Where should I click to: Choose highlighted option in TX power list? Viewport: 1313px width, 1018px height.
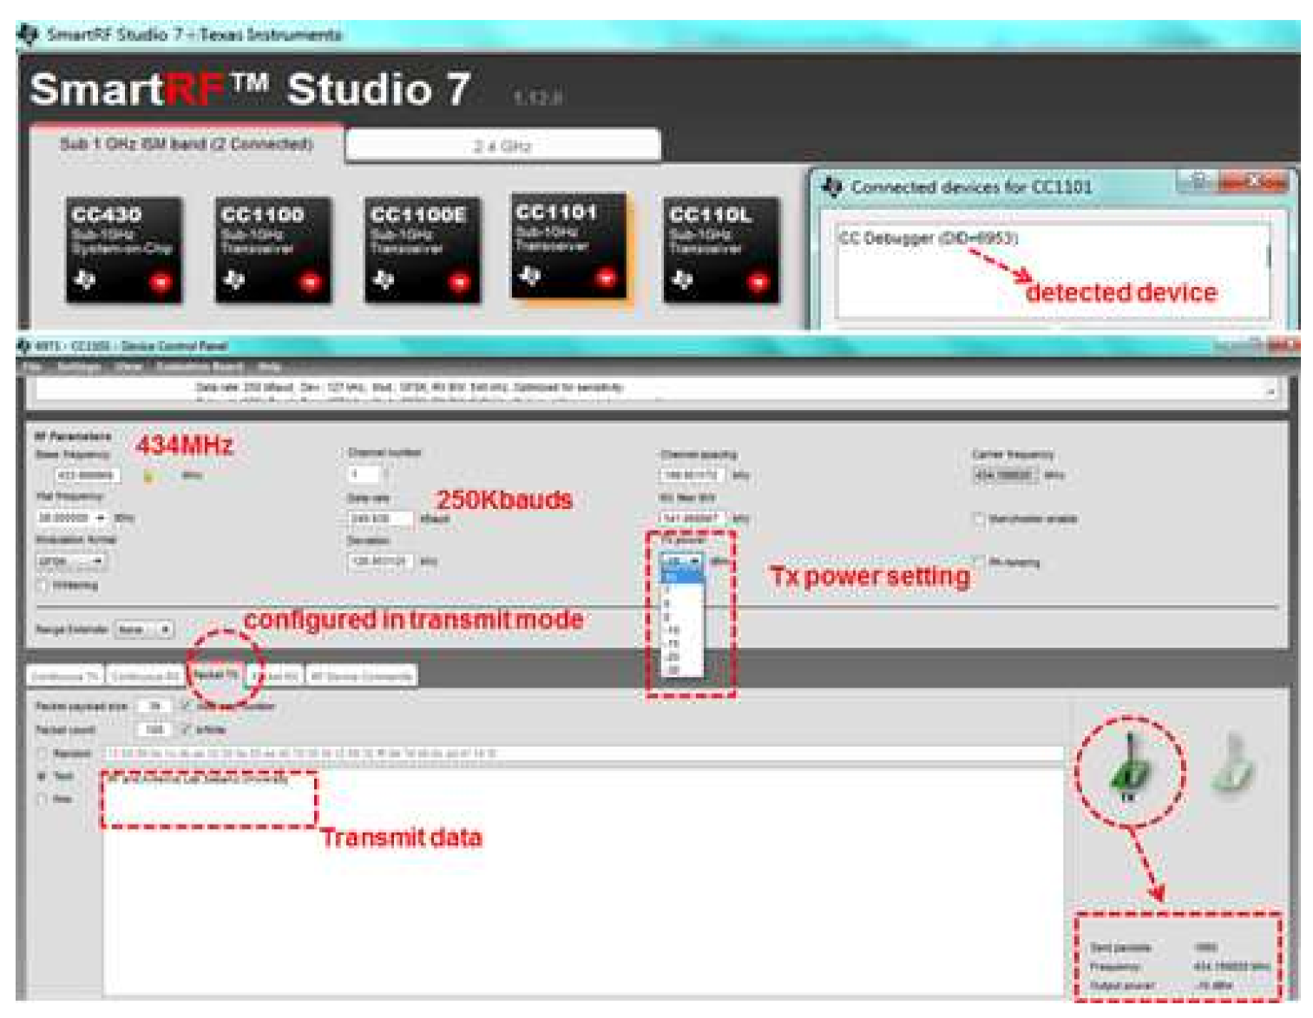tap(682, 576)
